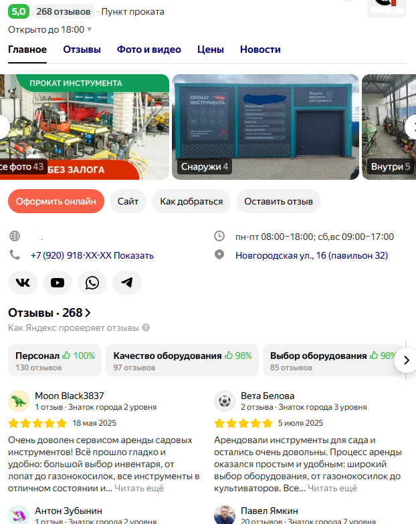
Task: Open the VK social page icon
Action: click(23, 283)
